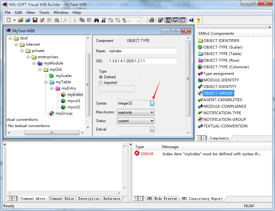
Task: Click the New file toolbar icon
Action: 8,20
